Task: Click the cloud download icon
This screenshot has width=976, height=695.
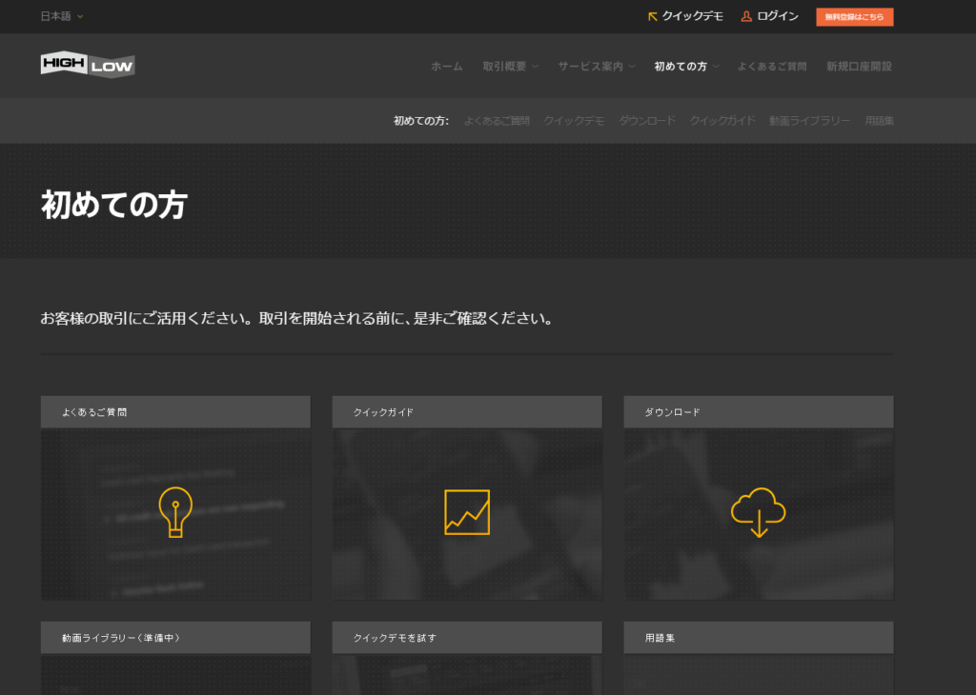Action: click(758, 512)
